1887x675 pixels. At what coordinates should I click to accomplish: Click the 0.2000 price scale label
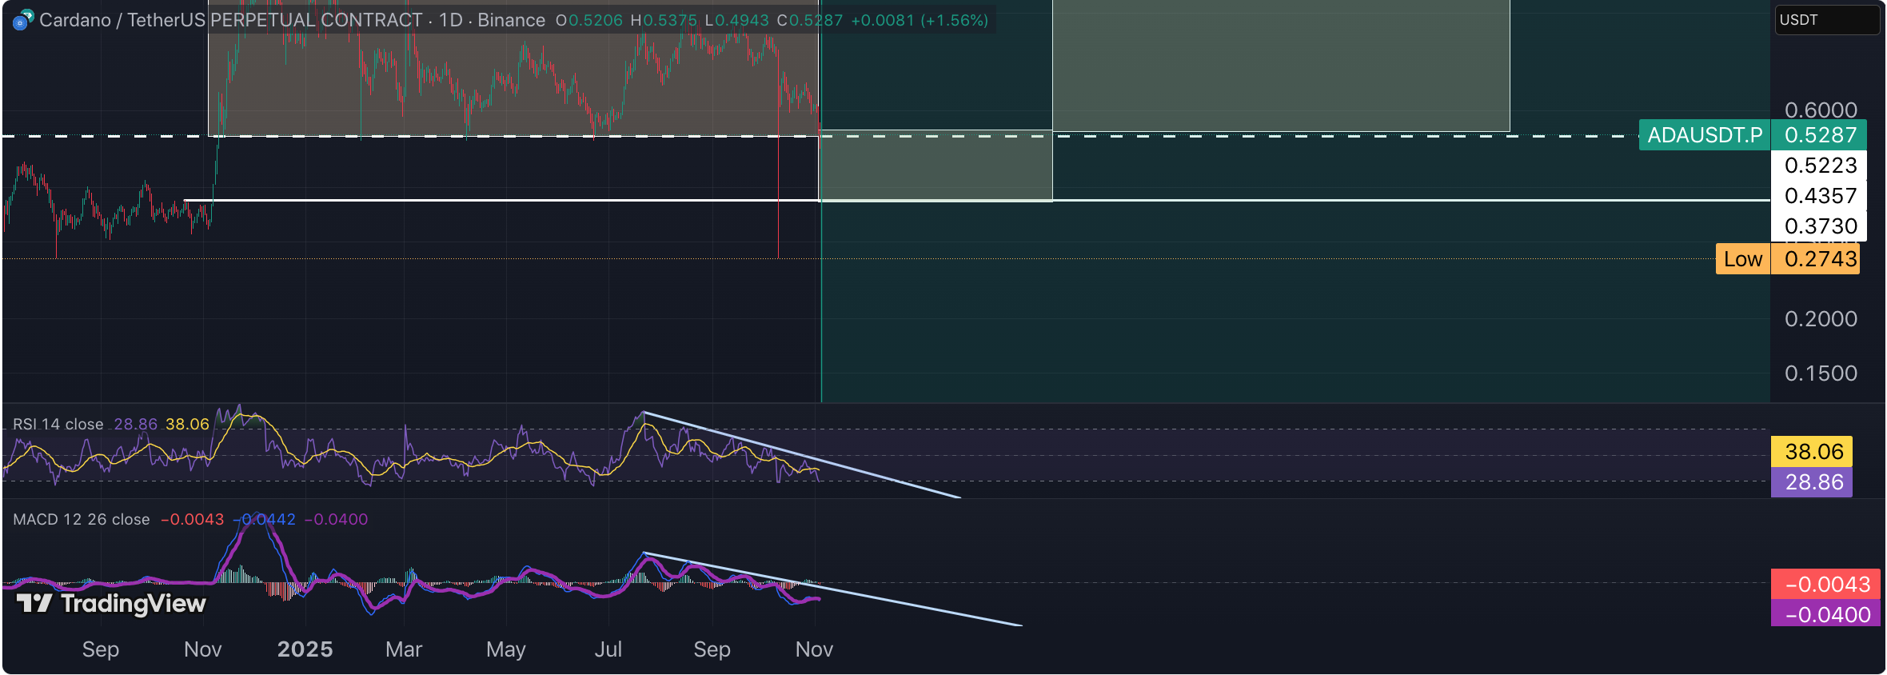[x=1820, y=319]
